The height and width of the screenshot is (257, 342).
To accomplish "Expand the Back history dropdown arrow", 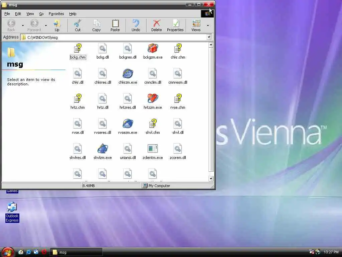I will (x=23, y=25).
